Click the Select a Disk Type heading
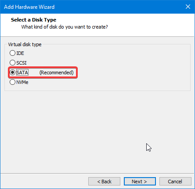Viewport: 195px width, 189px height. pyautogui.click(x=33, y=20)
